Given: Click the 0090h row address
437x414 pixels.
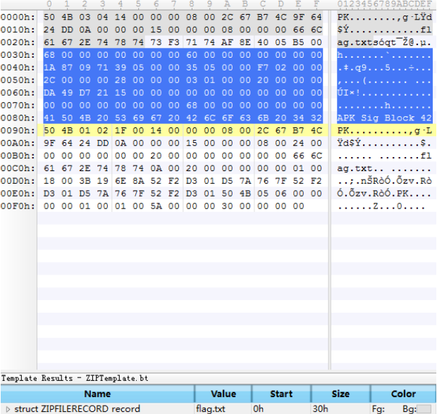Looking at the screenshot, I should click(x=18, y=130).
